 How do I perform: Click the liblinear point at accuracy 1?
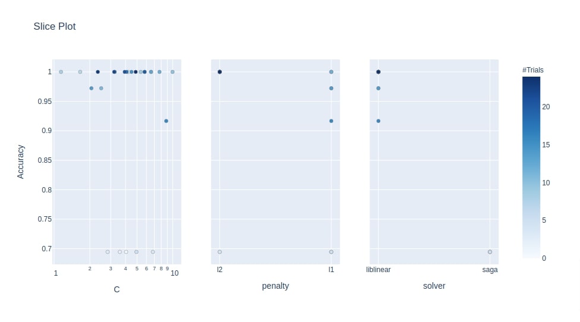[x=378, y=72]
